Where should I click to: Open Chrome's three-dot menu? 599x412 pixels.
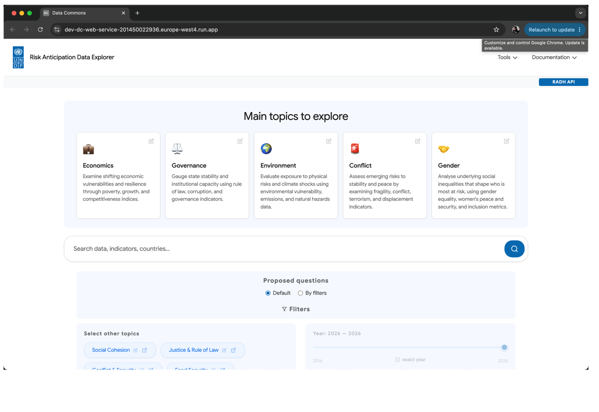point(579,29)
